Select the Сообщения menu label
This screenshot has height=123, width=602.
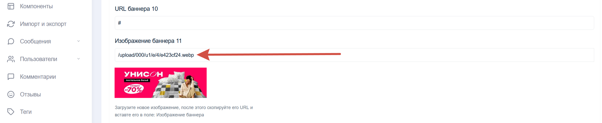coord(35,41)
